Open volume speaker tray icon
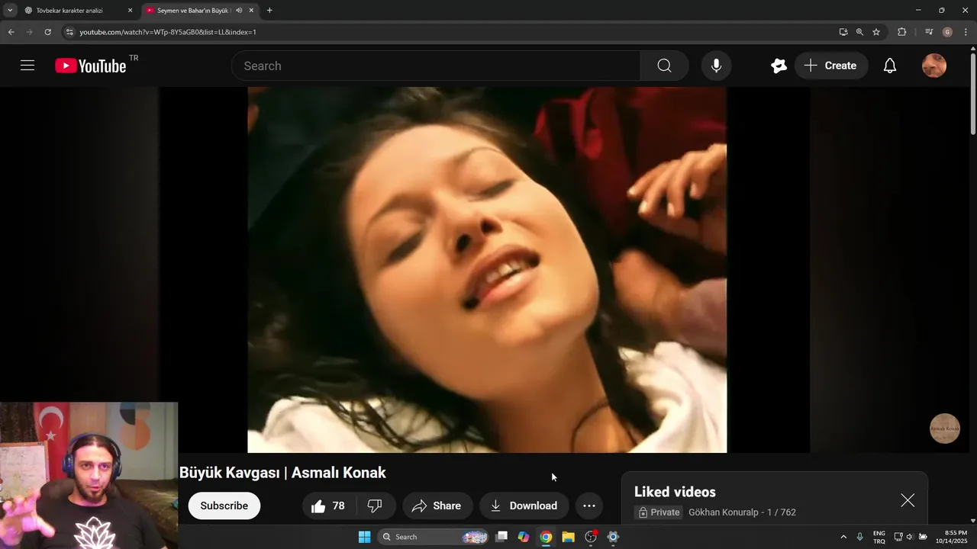This screenshot has width=977, height=549. coord(910,537)
